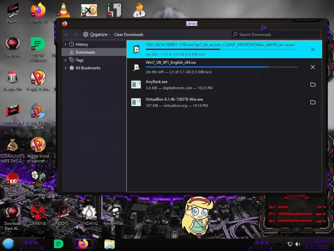
Task: Click the network tray icon
Action: pos(290,244)
